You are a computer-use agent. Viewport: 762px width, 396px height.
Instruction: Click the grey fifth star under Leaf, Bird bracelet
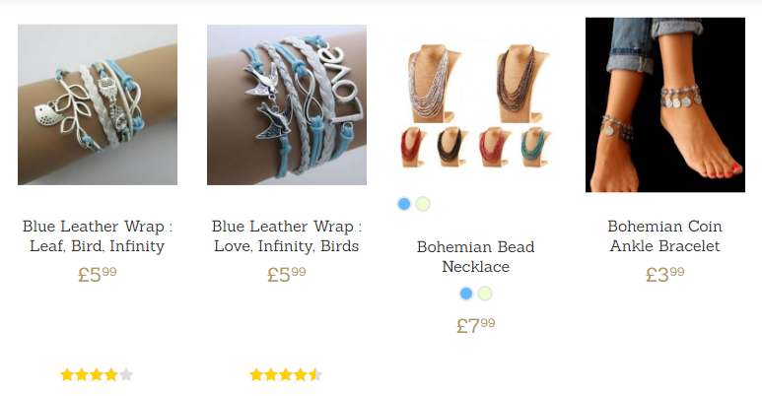point(126,374)
